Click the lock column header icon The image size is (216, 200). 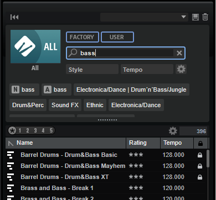(x=200, y=143)
